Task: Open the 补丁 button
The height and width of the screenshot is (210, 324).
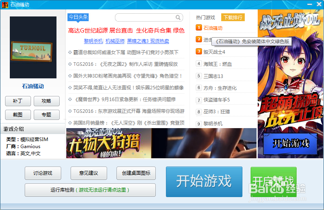Action: (18, 101)
